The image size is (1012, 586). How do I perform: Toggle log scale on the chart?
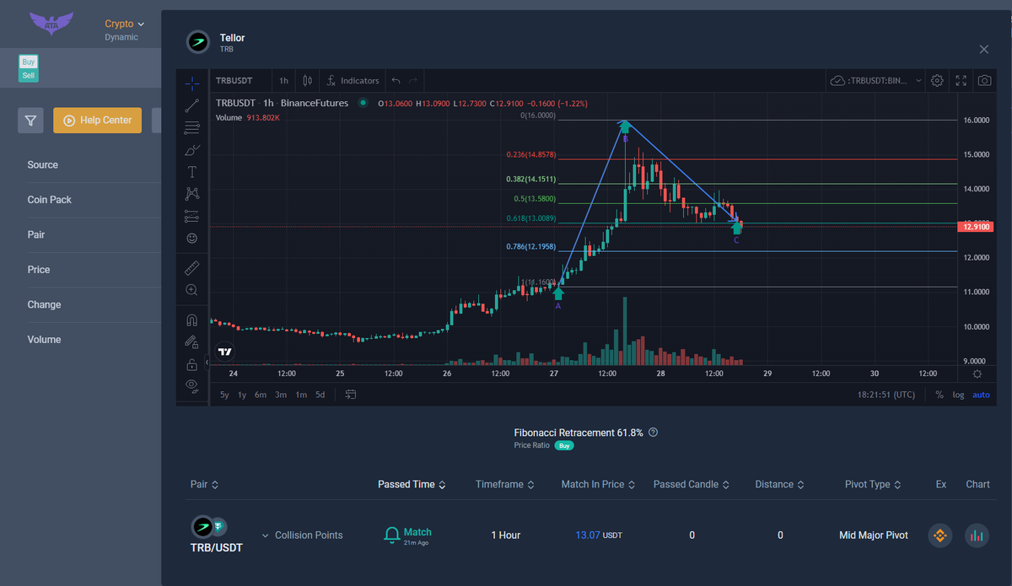tap(958, 395)
